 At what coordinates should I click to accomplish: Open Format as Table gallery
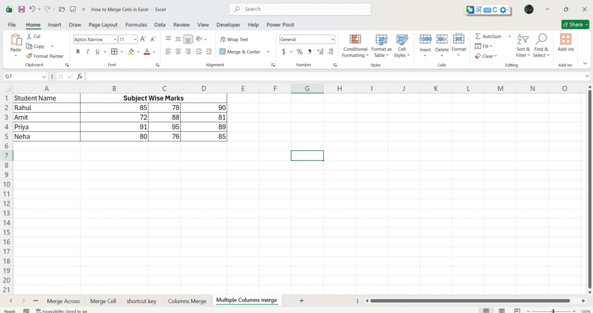381,46
